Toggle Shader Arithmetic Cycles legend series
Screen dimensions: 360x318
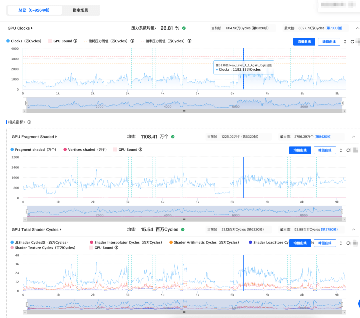pos(204,242)
